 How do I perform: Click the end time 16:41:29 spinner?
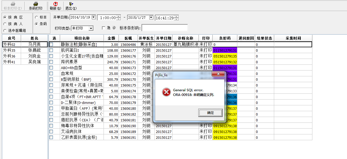click(176, 18)
